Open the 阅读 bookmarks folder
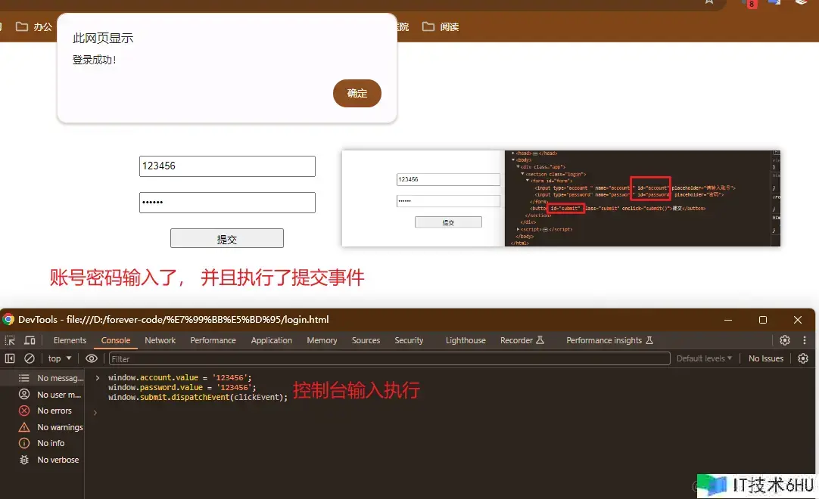This screenshot has height=499, width=819. pos(441,26)
